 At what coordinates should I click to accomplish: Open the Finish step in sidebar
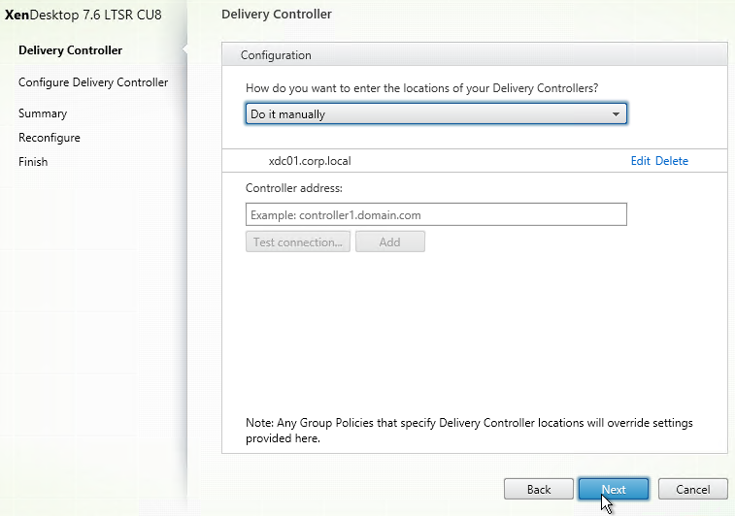[x=33, y=162]
